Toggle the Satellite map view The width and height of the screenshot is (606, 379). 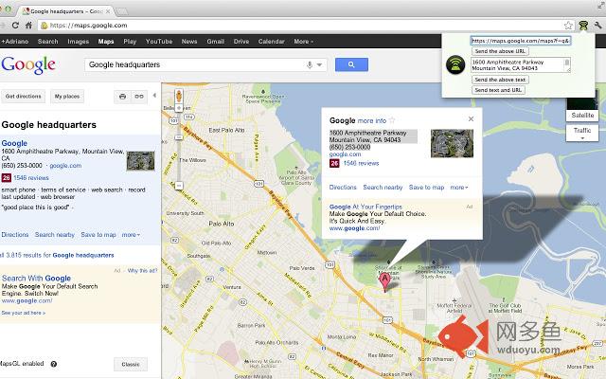582,115
